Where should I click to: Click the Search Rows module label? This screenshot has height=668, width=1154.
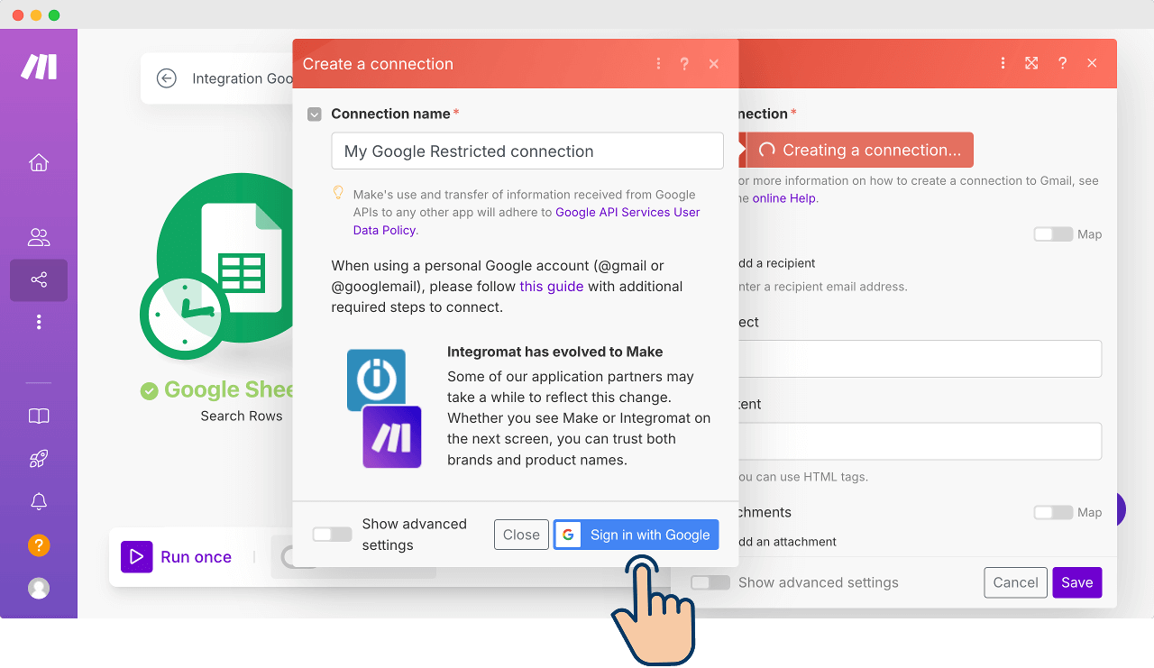[242, 416]
